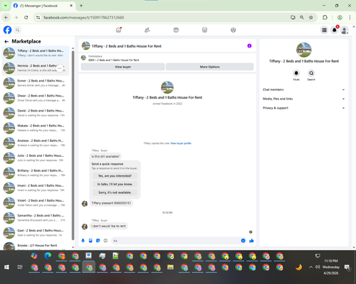Choose a GIF with GIF icon

[105, 241]
